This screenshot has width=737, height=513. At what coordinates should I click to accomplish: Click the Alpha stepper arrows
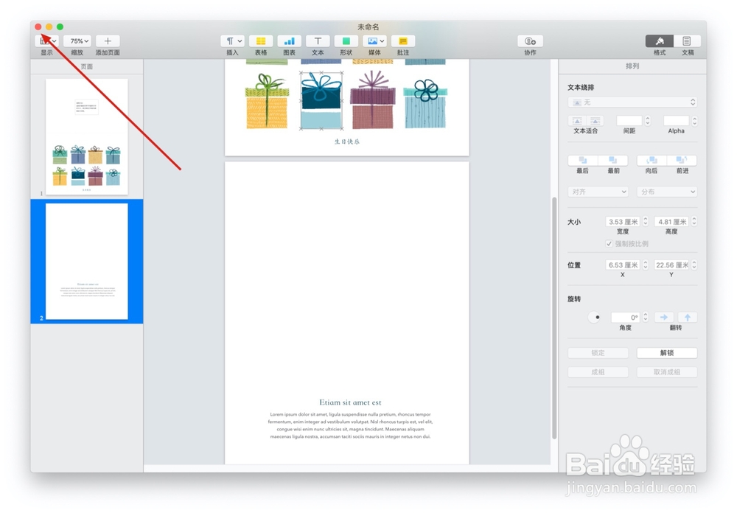pyautogui.click(x=694, y=121)
